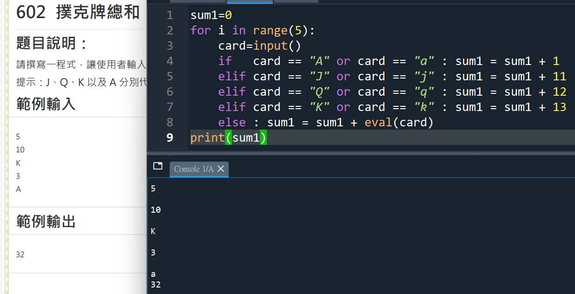
Task: Click the browse tabs icon left of Console 1/A
Action: 158,166
